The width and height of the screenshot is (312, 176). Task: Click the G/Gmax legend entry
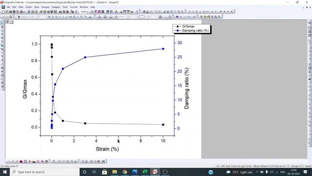184,26
